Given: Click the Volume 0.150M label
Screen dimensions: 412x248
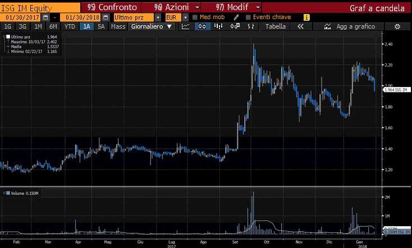Looking at the screenshot, I should tap(25, 193).
